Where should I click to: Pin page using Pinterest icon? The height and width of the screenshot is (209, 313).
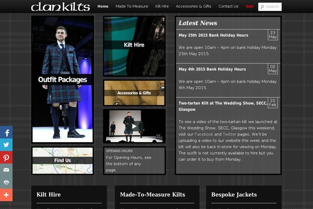[x=6, y=157]
